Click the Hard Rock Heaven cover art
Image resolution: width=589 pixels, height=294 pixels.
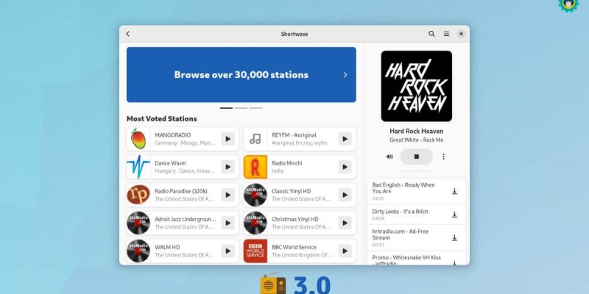tap(417, 86)
